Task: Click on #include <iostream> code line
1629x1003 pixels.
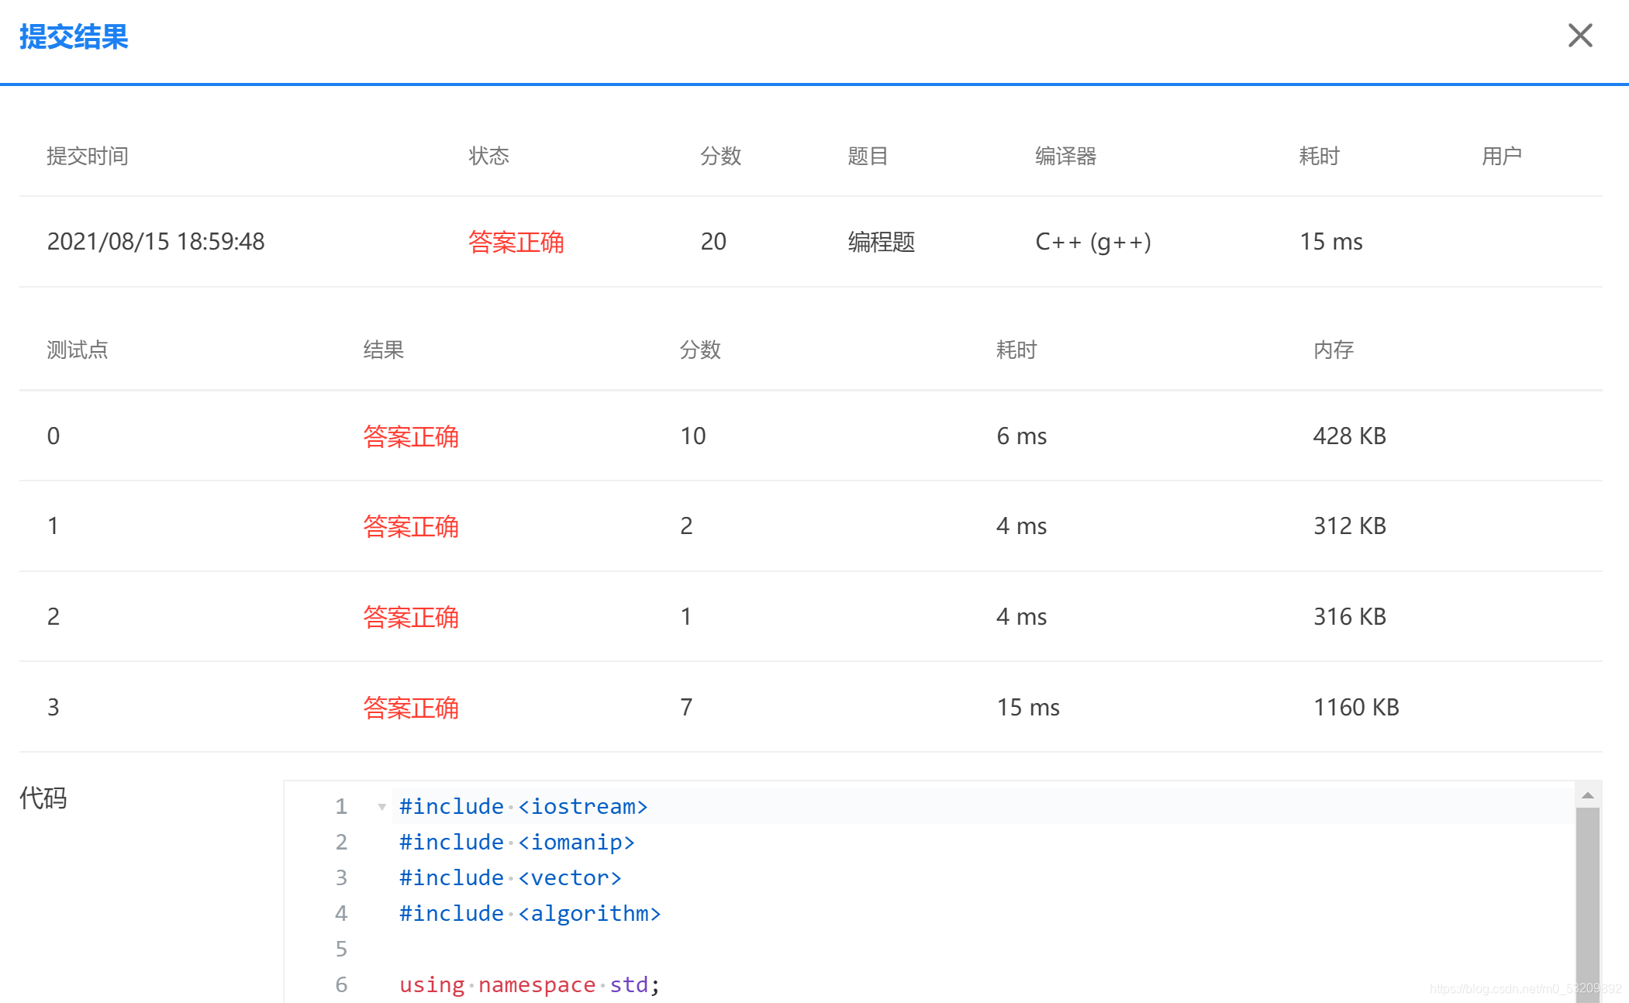Action: tap(523, 807)
